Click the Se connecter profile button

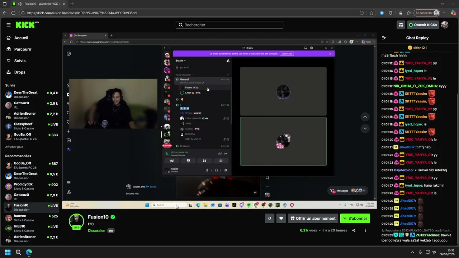pos(427,13)
